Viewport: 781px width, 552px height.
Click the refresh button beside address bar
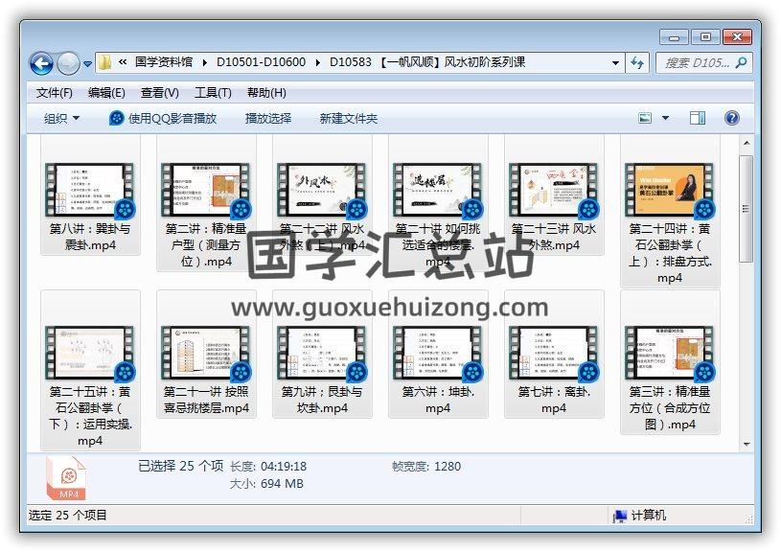[x=638, y=62]
